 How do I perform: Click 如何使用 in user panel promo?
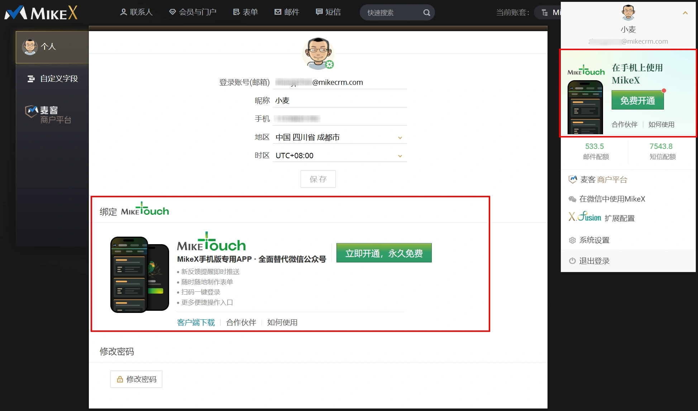point(661,125)
